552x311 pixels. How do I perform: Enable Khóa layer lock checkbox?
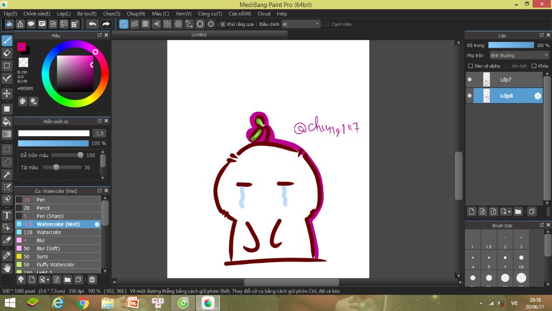tap(534, 66)
